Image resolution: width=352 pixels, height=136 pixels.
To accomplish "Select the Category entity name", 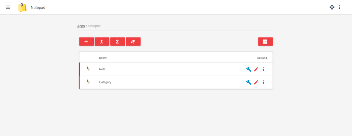I will pos(105,82).
